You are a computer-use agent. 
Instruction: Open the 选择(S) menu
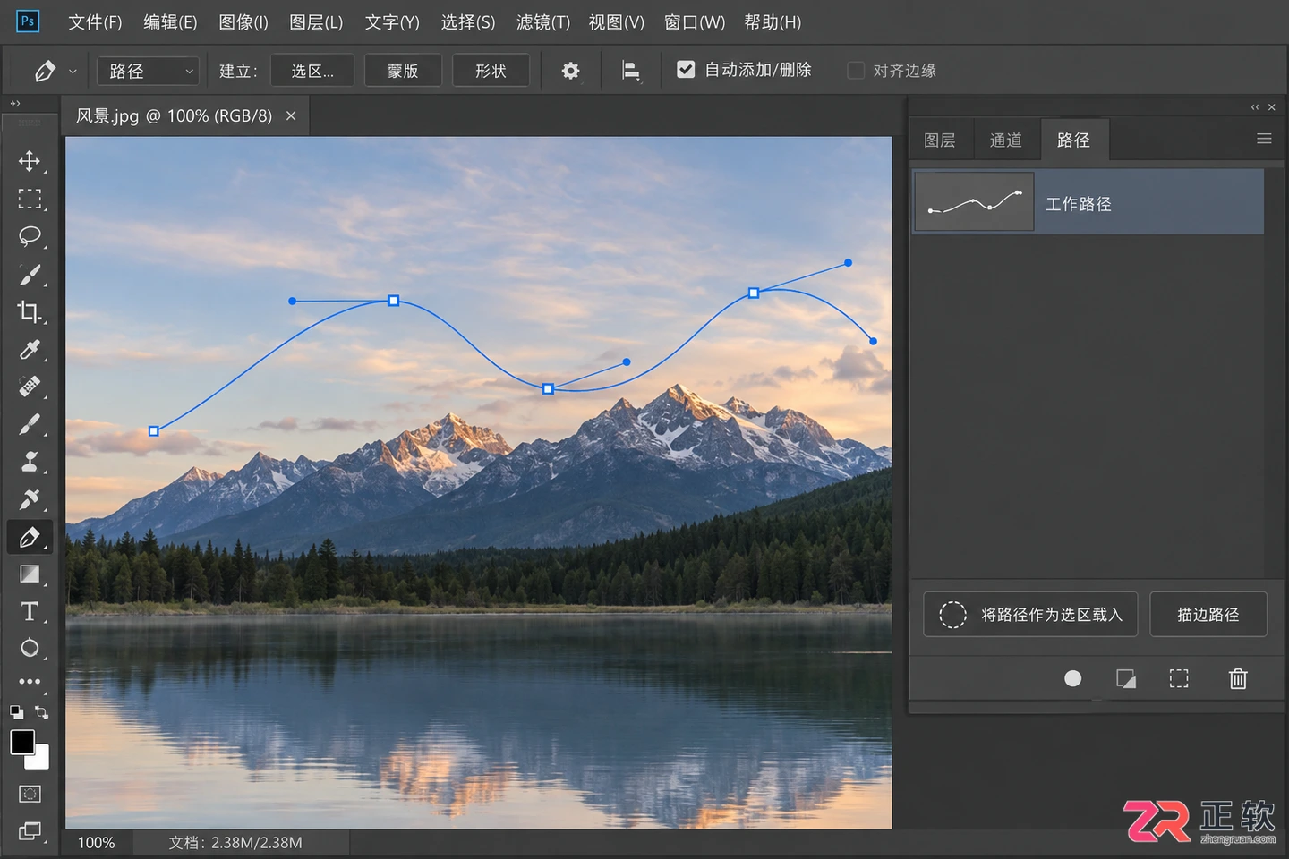click(x=468, y=22)
